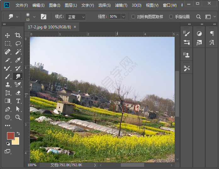Select the Pen tool

(x=8, y=109)
